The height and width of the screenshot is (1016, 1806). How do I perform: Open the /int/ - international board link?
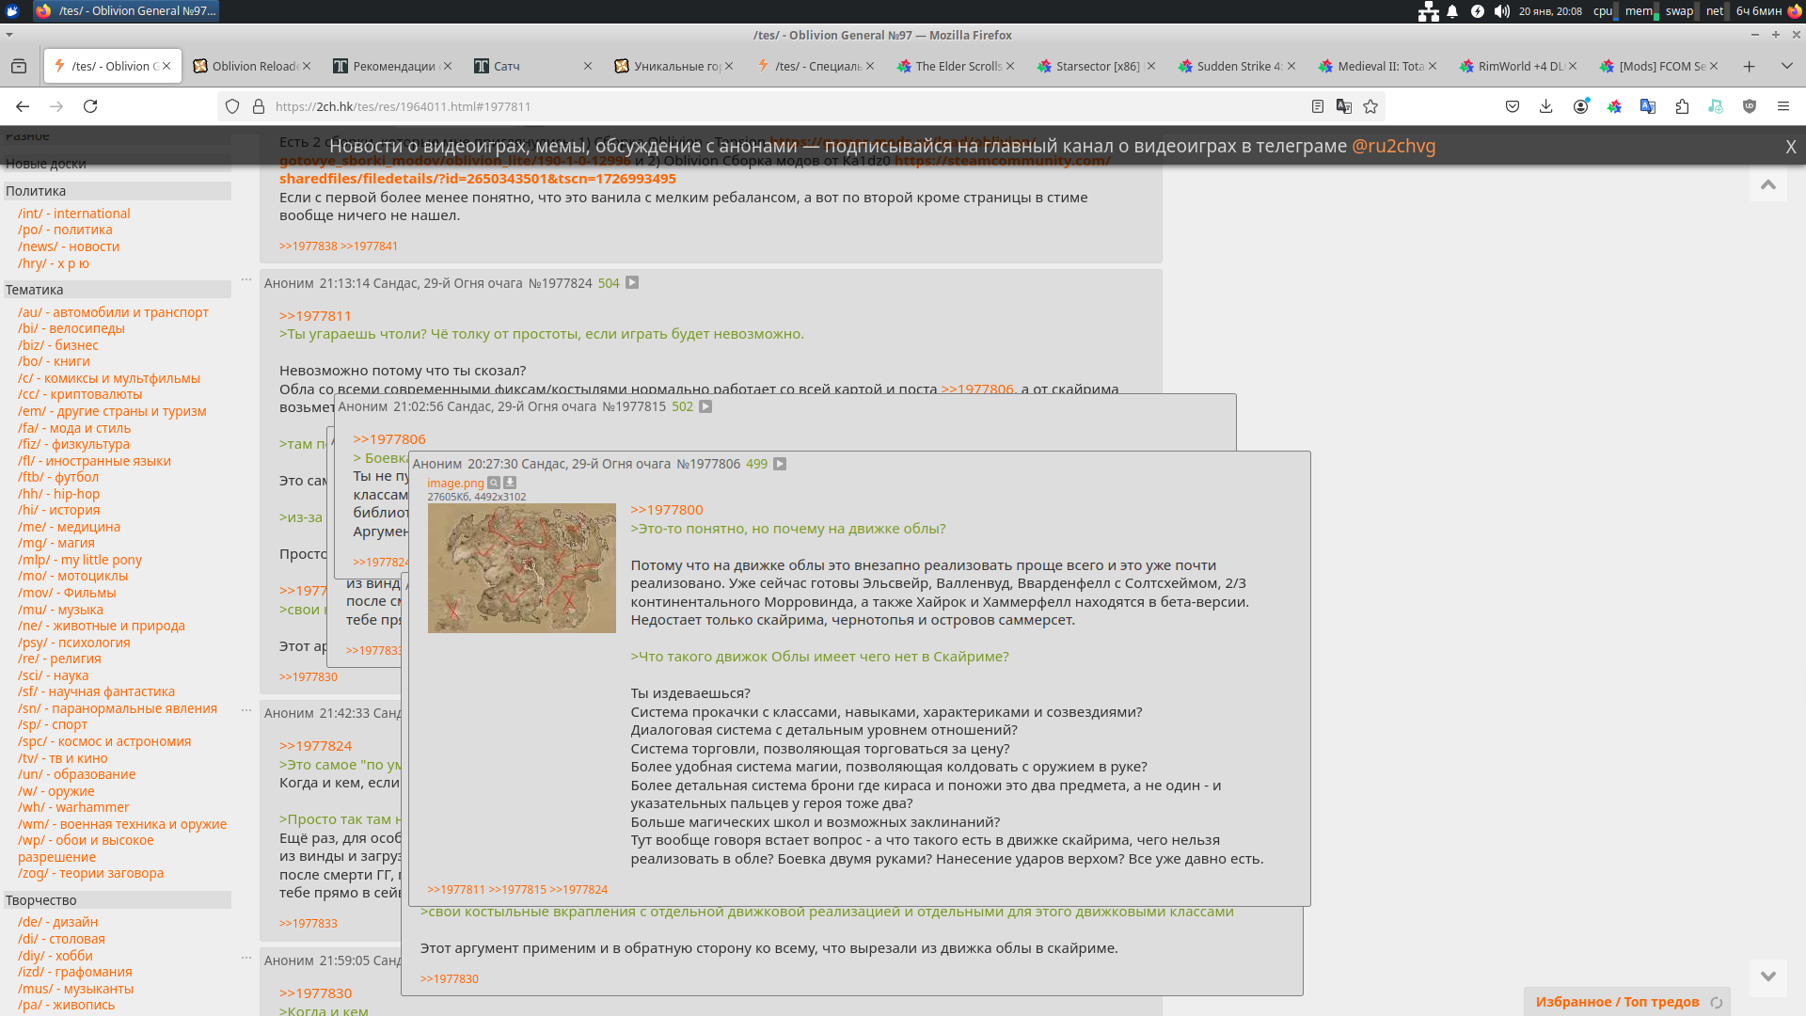(73, 214)
